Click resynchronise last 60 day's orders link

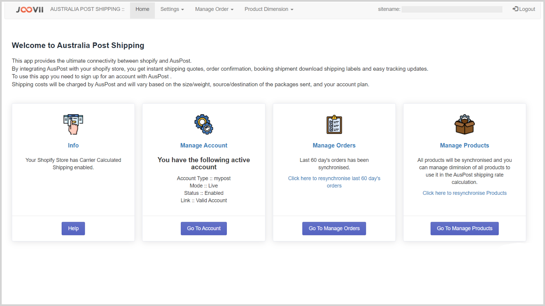point(334,182)
